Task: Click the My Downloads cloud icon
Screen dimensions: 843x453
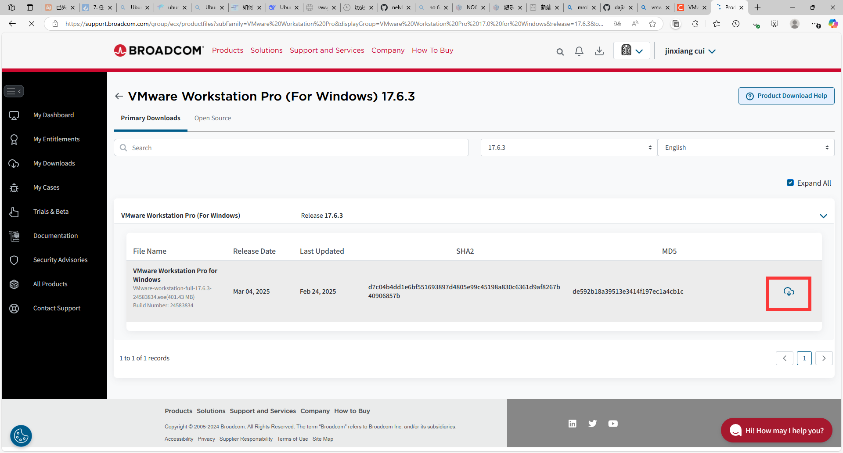Action: pyautogui.click(x=14, y=164)
